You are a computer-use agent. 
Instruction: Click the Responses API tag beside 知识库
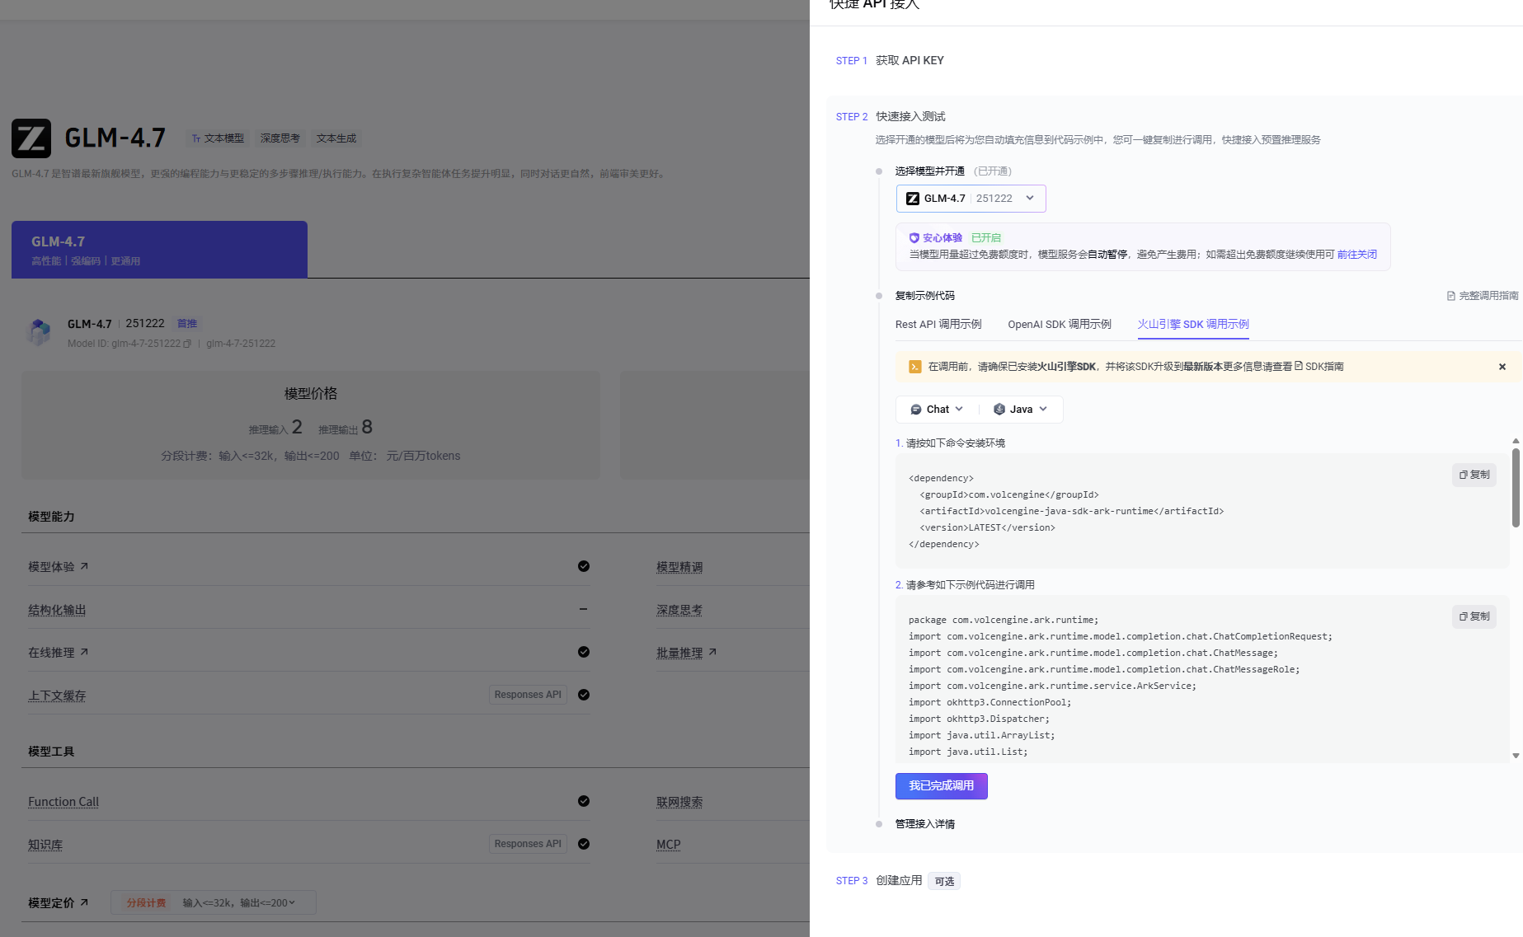[528, 844]
